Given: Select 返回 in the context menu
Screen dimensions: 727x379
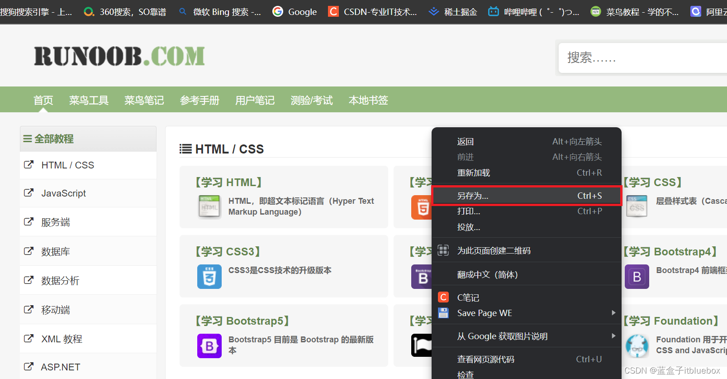Looking at the screenshot, I should 527,142.
